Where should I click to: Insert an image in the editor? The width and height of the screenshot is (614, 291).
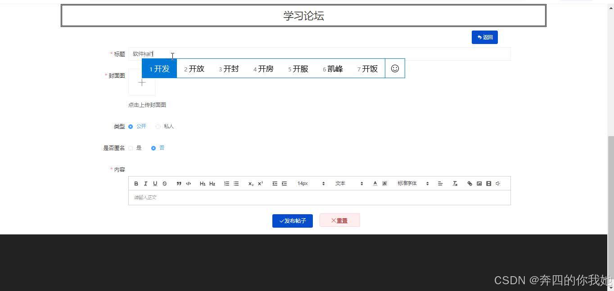pyautogui.click(x=479, y=184)
